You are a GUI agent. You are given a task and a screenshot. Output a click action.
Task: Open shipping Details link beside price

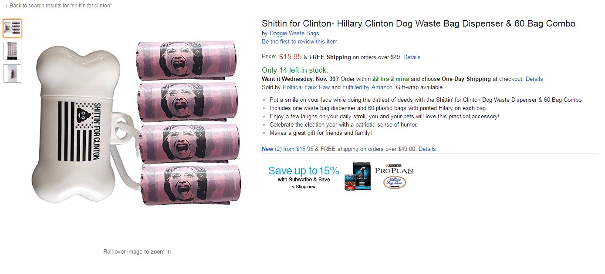[x=412, y=57]
